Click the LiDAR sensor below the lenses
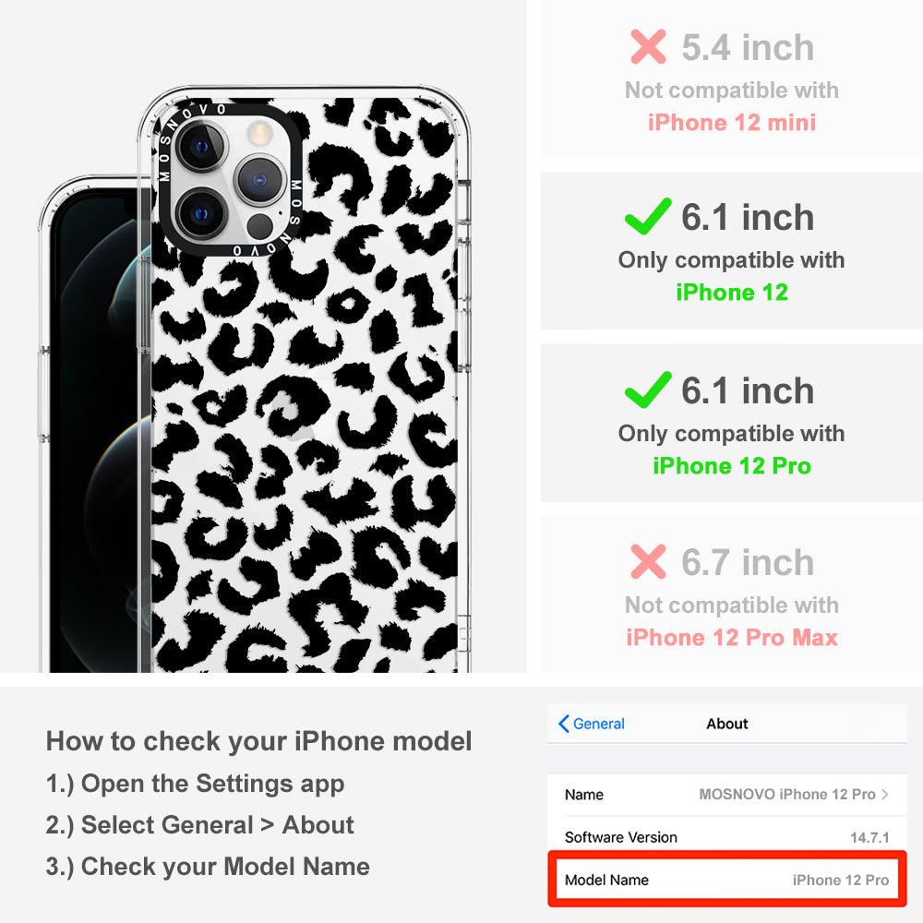The height and width of the screenshot is (923, 923). click(259, 226)
